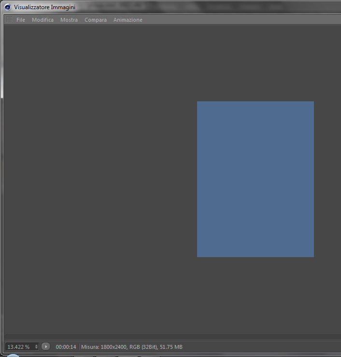Click the 00:00:14 render time display
This screenshot has height=357, width=341.
point(66,347)
